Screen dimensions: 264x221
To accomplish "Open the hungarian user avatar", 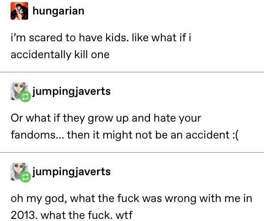I will (19, 11).
